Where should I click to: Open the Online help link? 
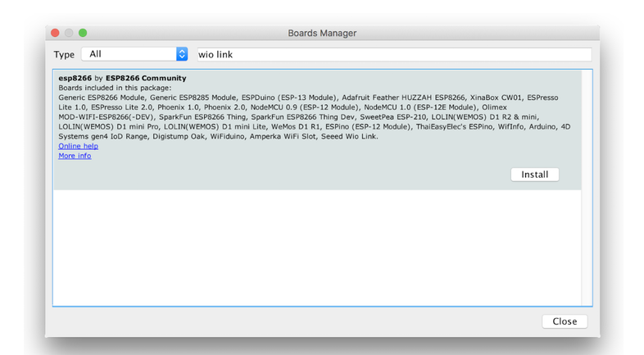(x=78, y=146)
